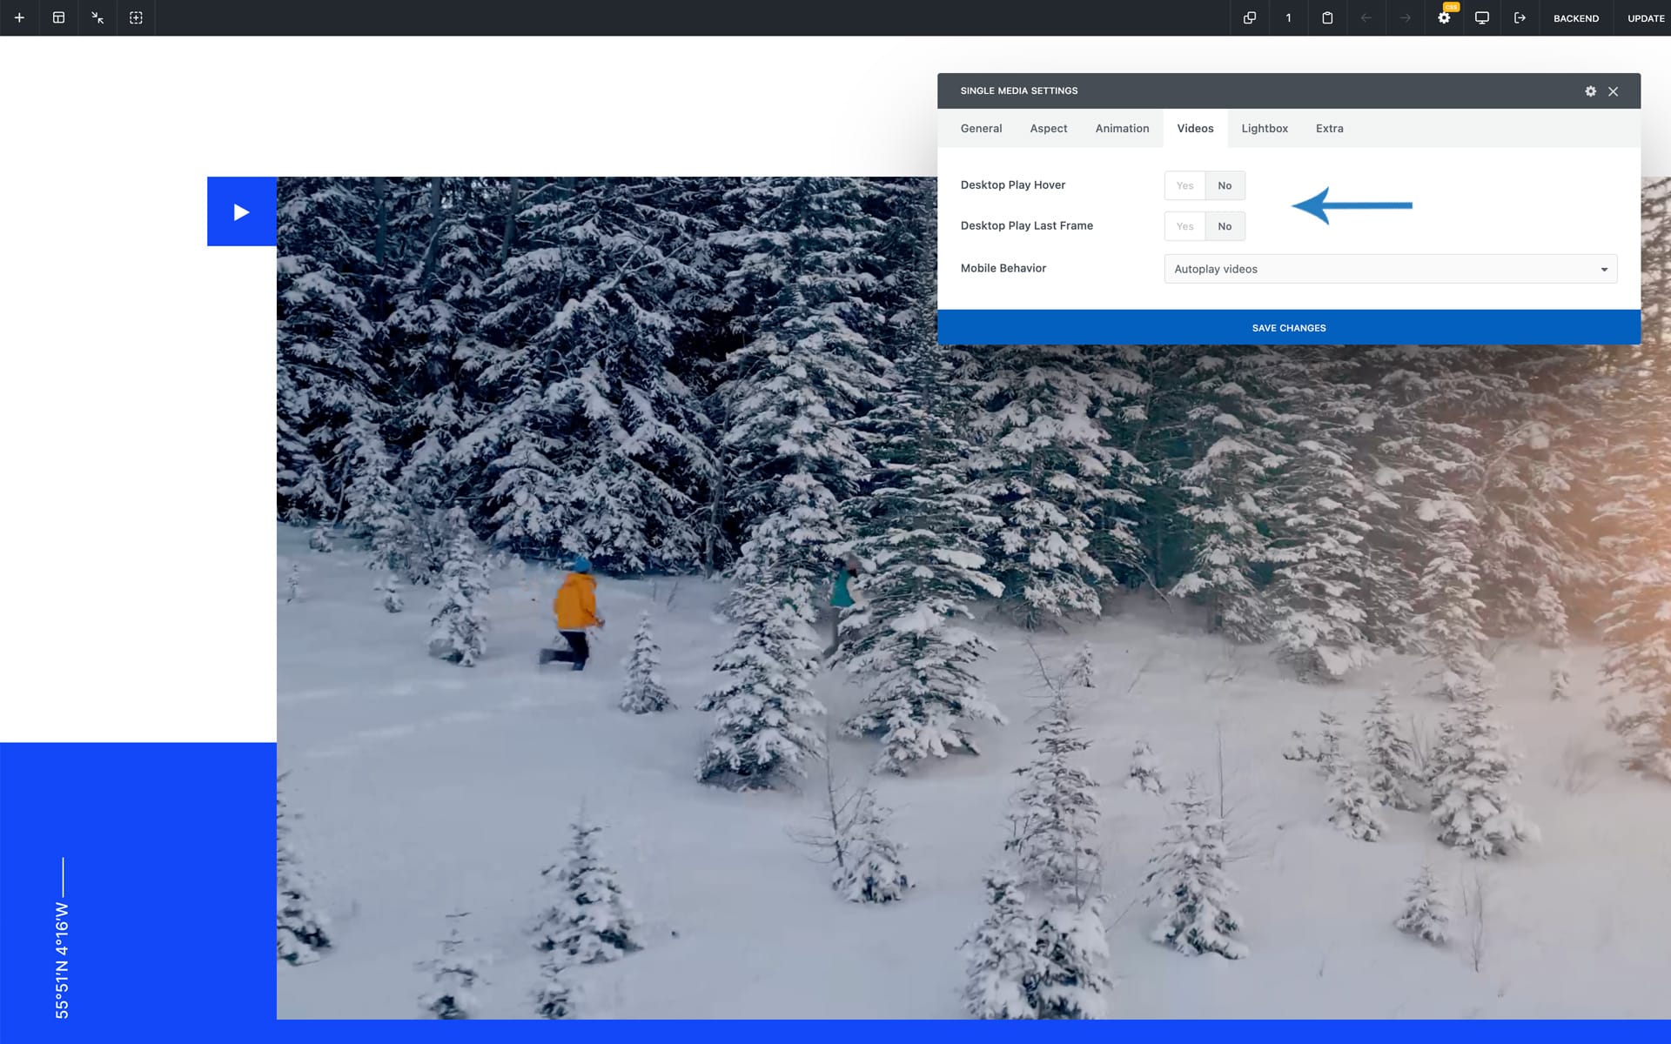Screen dimensions: 1671x1044
Task: Open the panel settings gear in Single Media Settings
Action: 1590,91
